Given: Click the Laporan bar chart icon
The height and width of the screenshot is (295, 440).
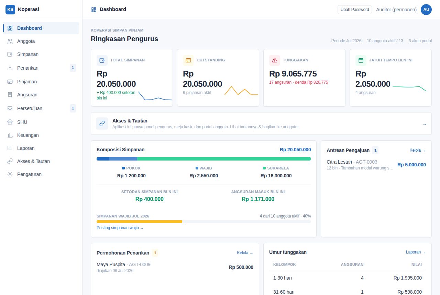Looking at the screenshot, I should click(10, 148).
